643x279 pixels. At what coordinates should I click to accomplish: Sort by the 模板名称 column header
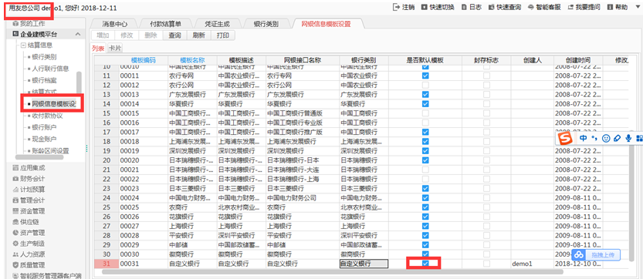192,60
